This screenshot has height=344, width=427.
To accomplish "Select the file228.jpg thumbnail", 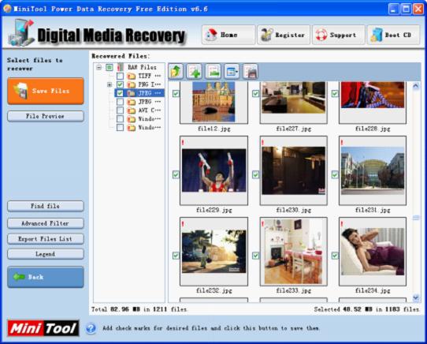I will click(x=373, y=103).
